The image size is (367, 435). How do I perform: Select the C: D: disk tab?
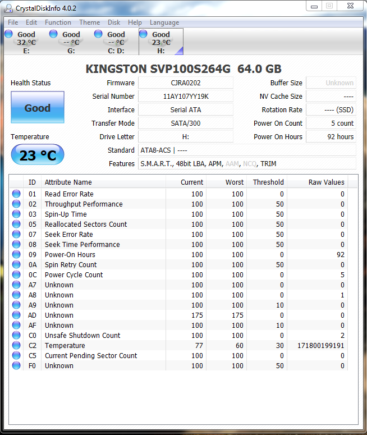point(116,42)
